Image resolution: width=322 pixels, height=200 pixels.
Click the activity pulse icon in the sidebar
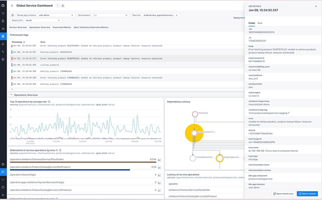coord(3,52)
